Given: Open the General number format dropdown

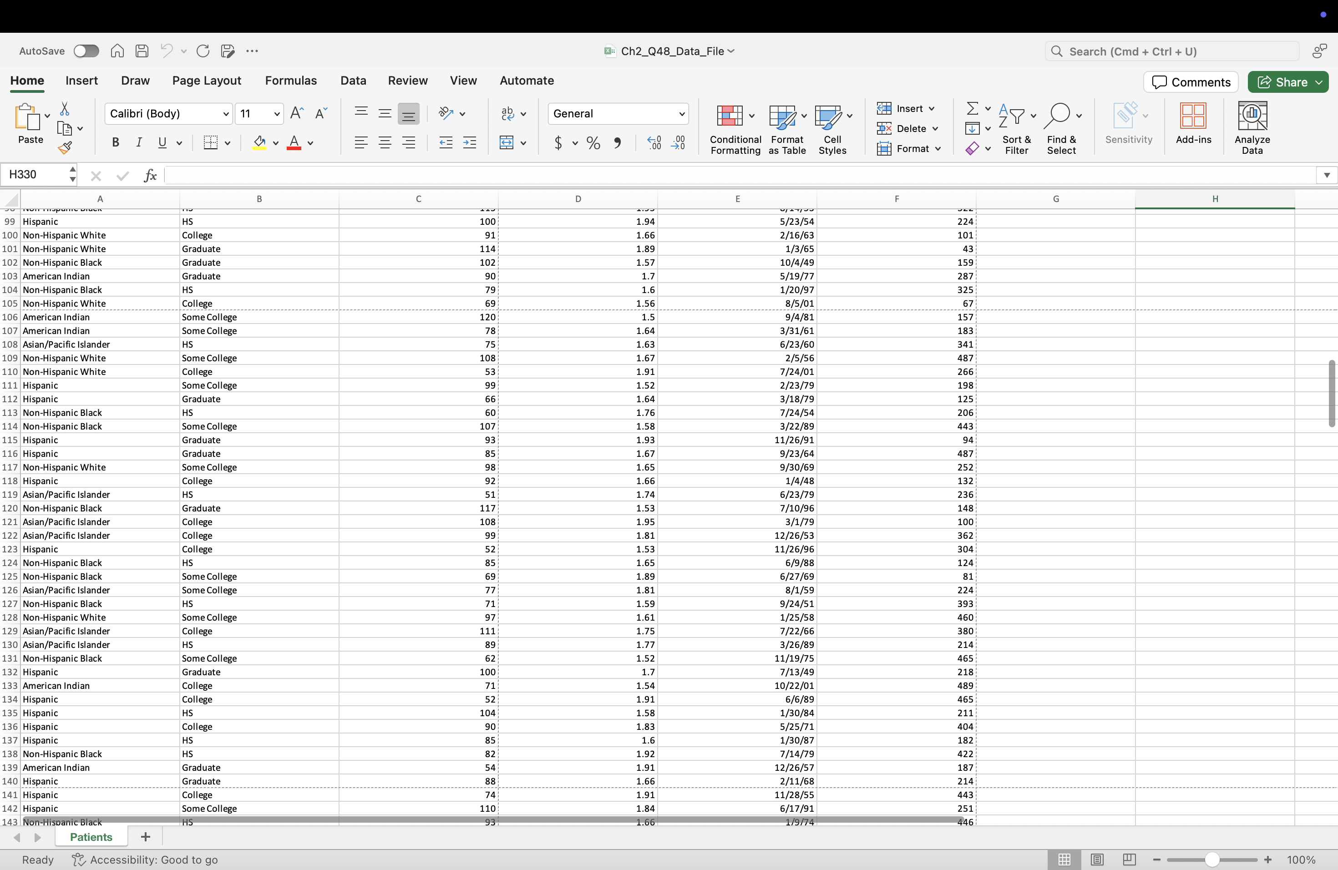Looking at the screenshot, I should tap(681, 114).
